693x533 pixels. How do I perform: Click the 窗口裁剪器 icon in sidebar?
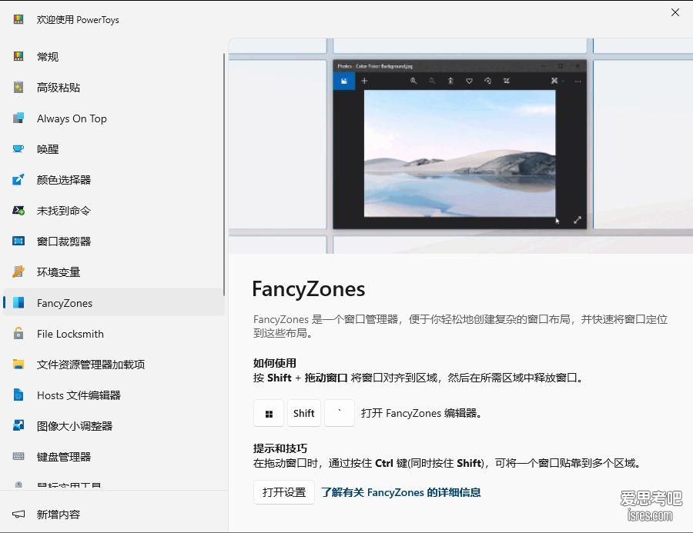[18, 241]
